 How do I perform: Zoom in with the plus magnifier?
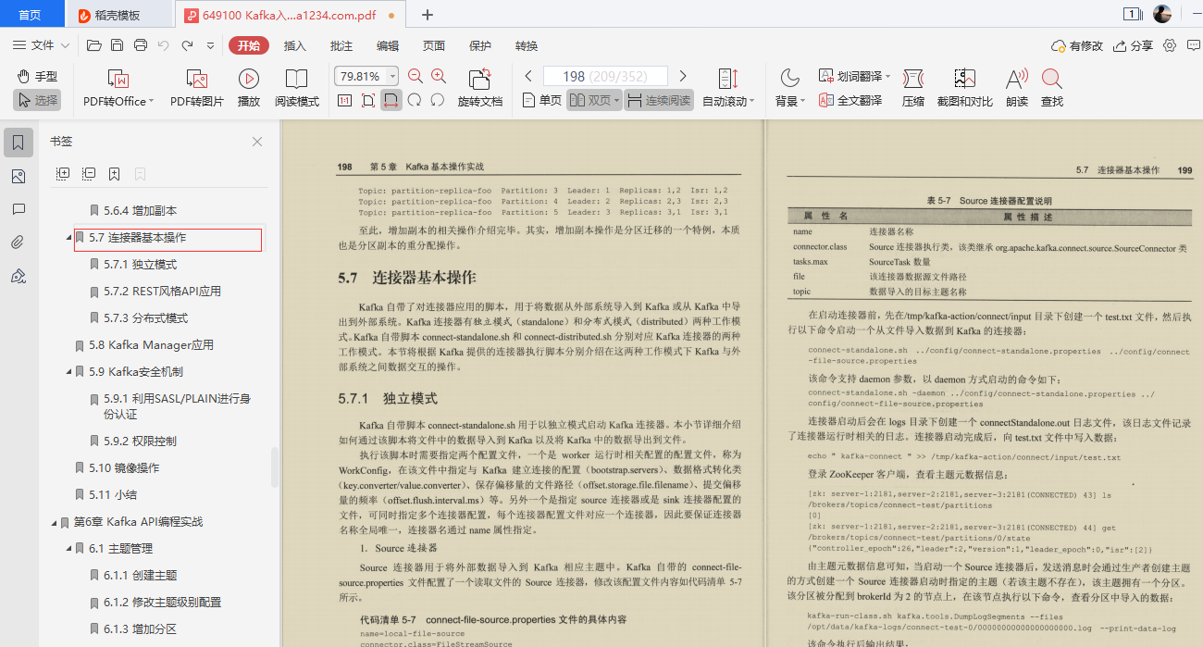tap(439, 76)
